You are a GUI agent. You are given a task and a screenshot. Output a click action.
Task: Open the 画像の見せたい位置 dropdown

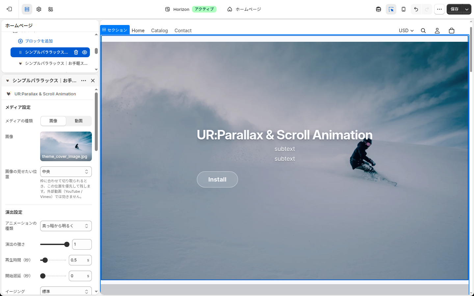[66, 172]
